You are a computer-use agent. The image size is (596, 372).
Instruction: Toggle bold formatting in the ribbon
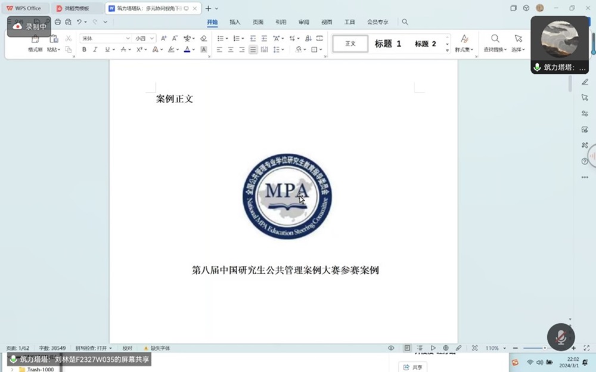pyautogui.click(x=84, y=49)
